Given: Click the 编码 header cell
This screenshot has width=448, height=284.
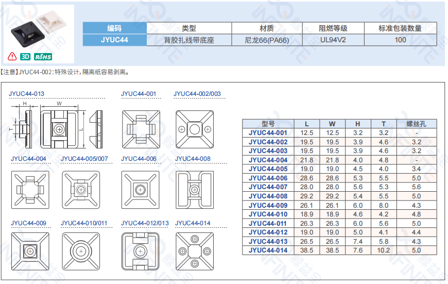Looking at the screenshot, I should [115, 28].
